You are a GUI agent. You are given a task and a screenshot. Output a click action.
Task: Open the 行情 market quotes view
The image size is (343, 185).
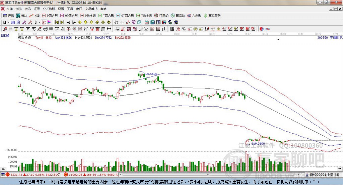[8, 15]
